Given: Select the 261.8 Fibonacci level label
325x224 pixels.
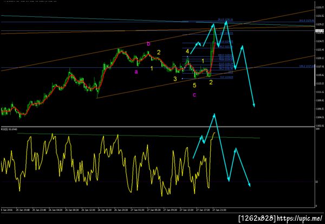Looking at the screenshot, I should [x=225, y=20].
